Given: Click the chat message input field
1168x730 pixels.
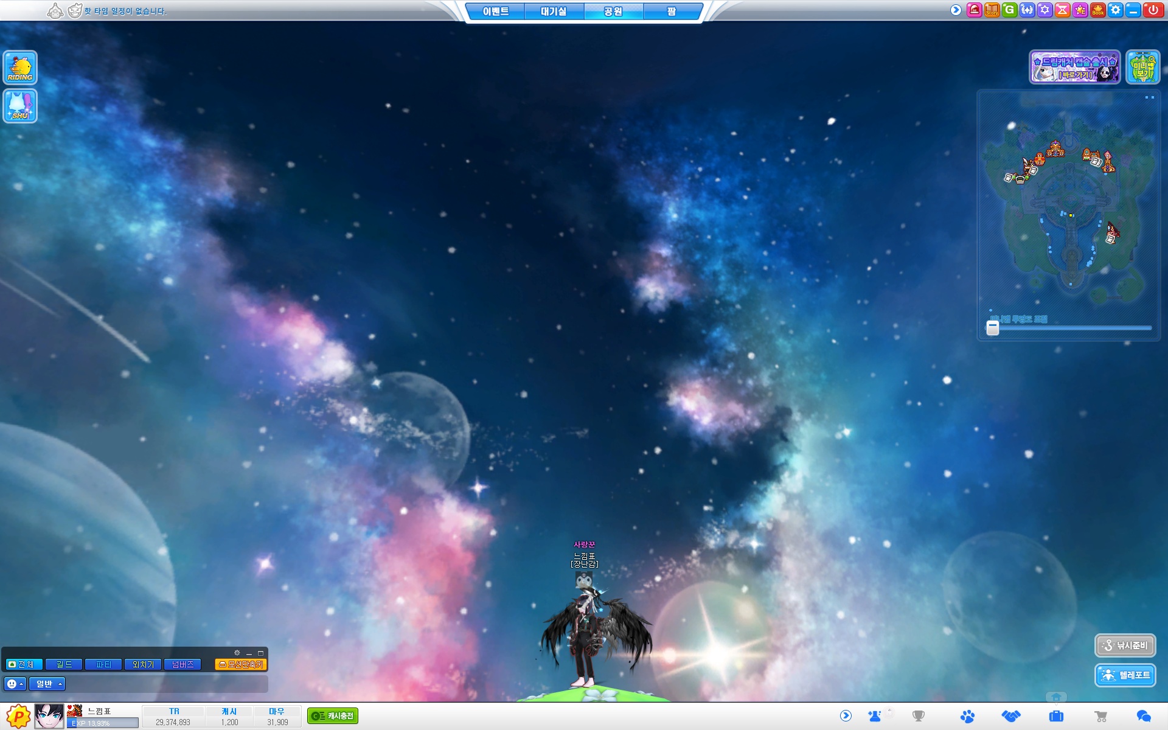Looking at the screenshot, I should click(167, 684).
